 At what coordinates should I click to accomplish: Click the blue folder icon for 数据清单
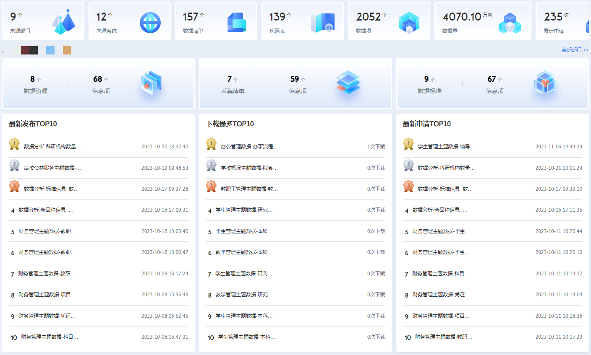(236, 22)
